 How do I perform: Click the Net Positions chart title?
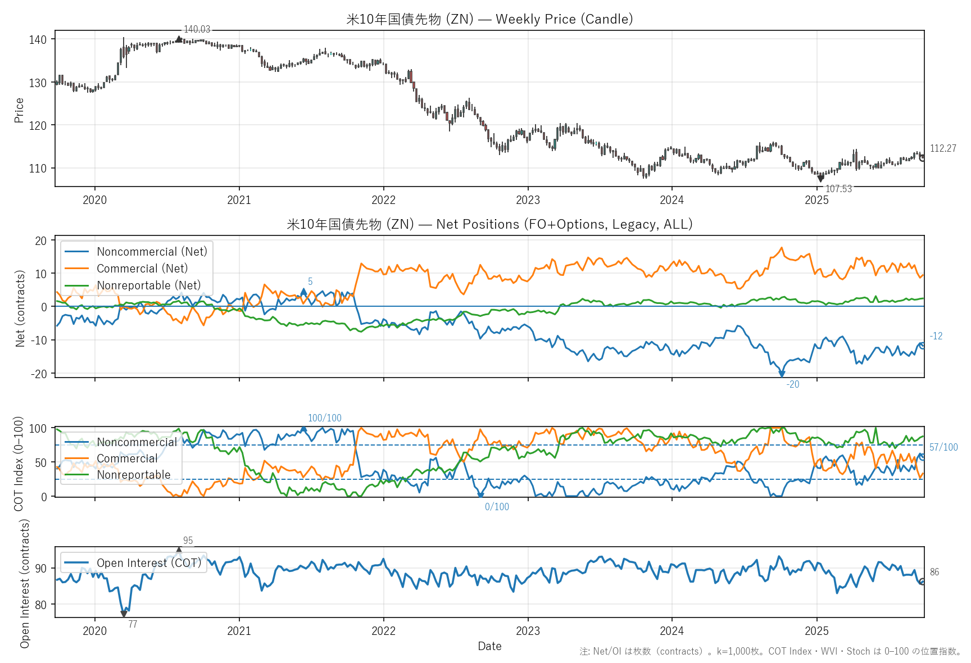489,224
